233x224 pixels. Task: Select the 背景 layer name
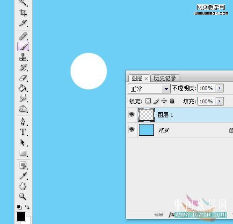164,130
